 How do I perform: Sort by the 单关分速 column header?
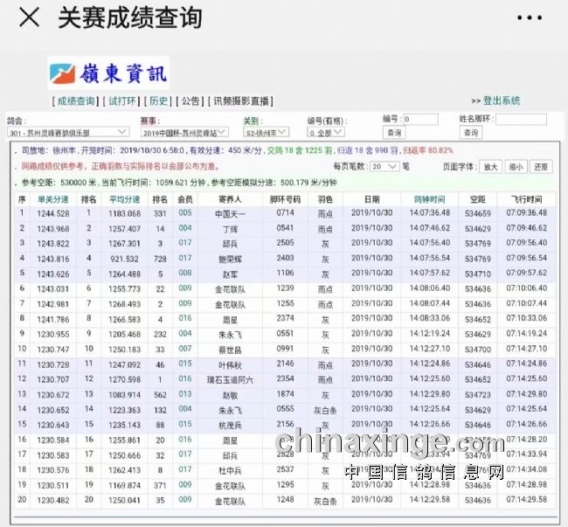pos(53,199)
